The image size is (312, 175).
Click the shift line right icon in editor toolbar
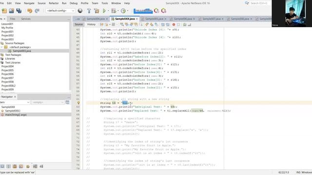[x=168, y=24]
